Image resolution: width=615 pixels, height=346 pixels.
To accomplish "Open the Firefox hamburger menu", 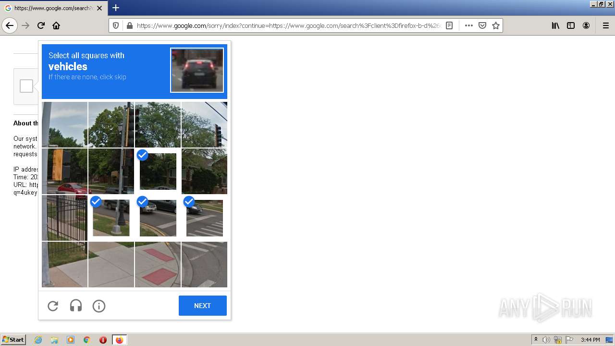I will point(606,25).
